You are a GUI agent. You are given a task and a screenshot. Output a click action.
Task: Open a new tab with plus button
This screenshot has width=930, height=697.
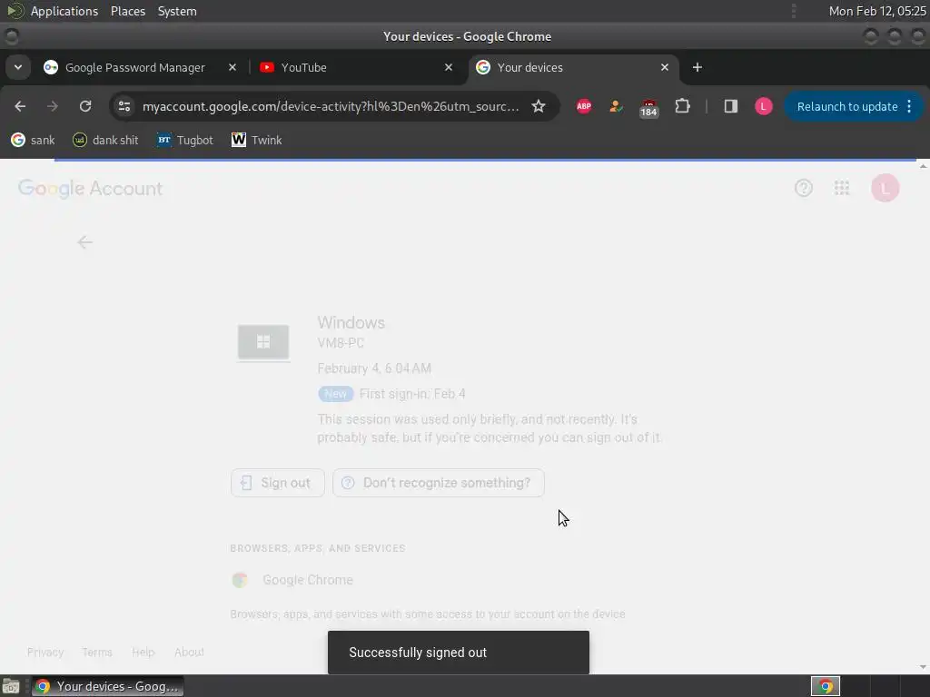(697, 67)
